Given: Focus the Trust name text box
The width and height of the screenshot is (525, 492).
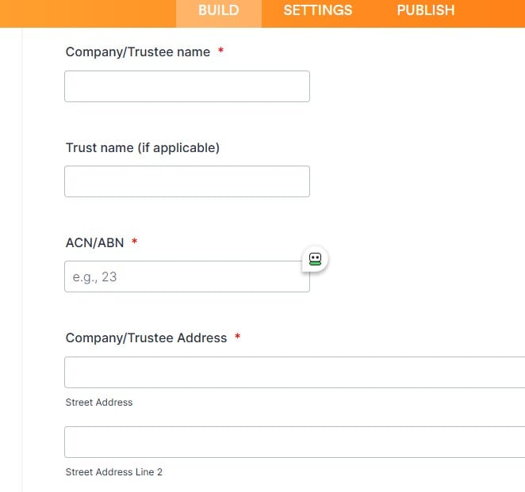Looking at the screenshot, I should (186, 181).
